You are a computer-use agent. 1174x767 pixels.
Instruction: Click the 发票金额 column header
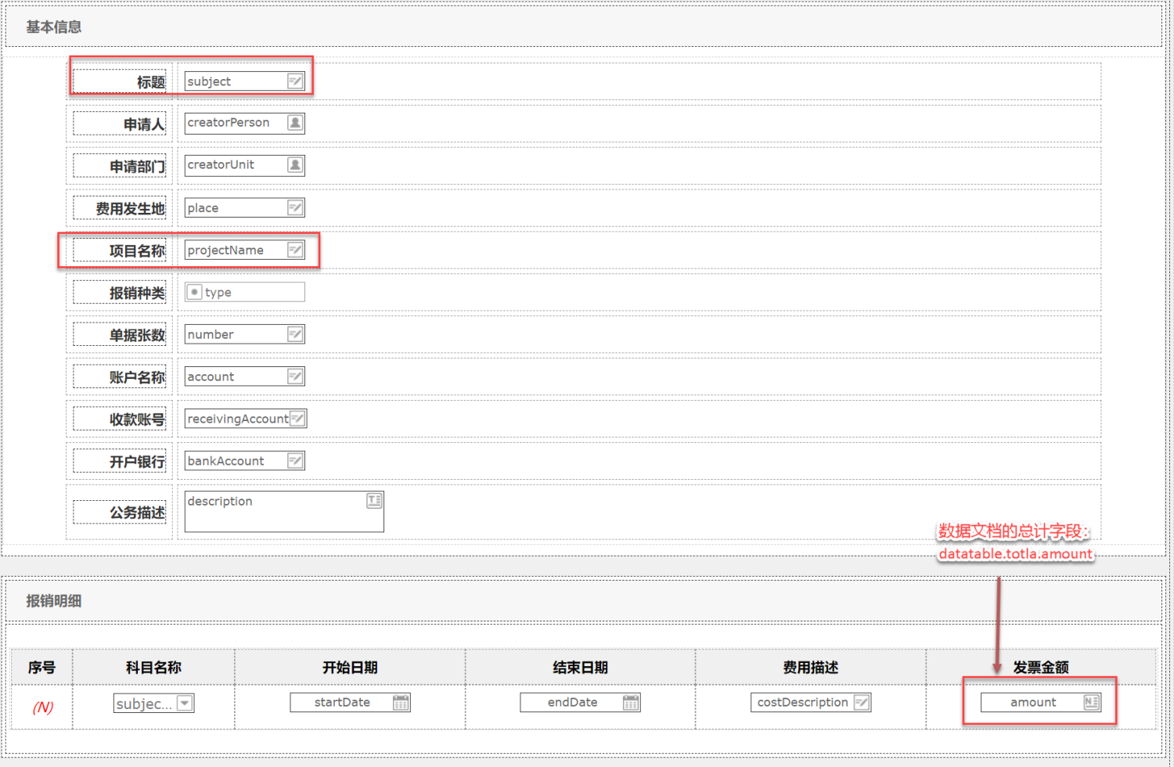[1040, 668]
